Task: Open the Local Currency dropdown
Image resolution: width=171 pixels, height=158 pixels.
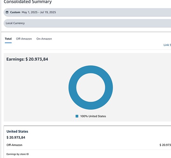Action: tap(87, 23)
